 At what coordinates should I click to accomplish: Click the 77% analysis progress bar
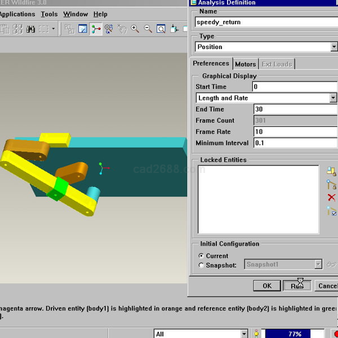tap(295, 334)
